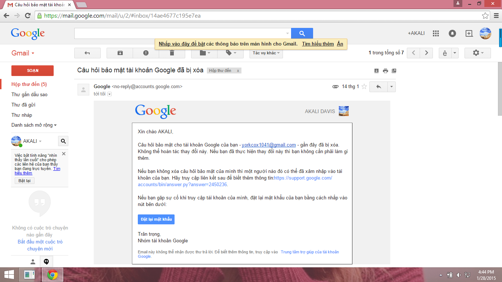Click the blue Gmail search button
Image resolution: width=502 pixels, height=282 pixels.
[302, 33]
